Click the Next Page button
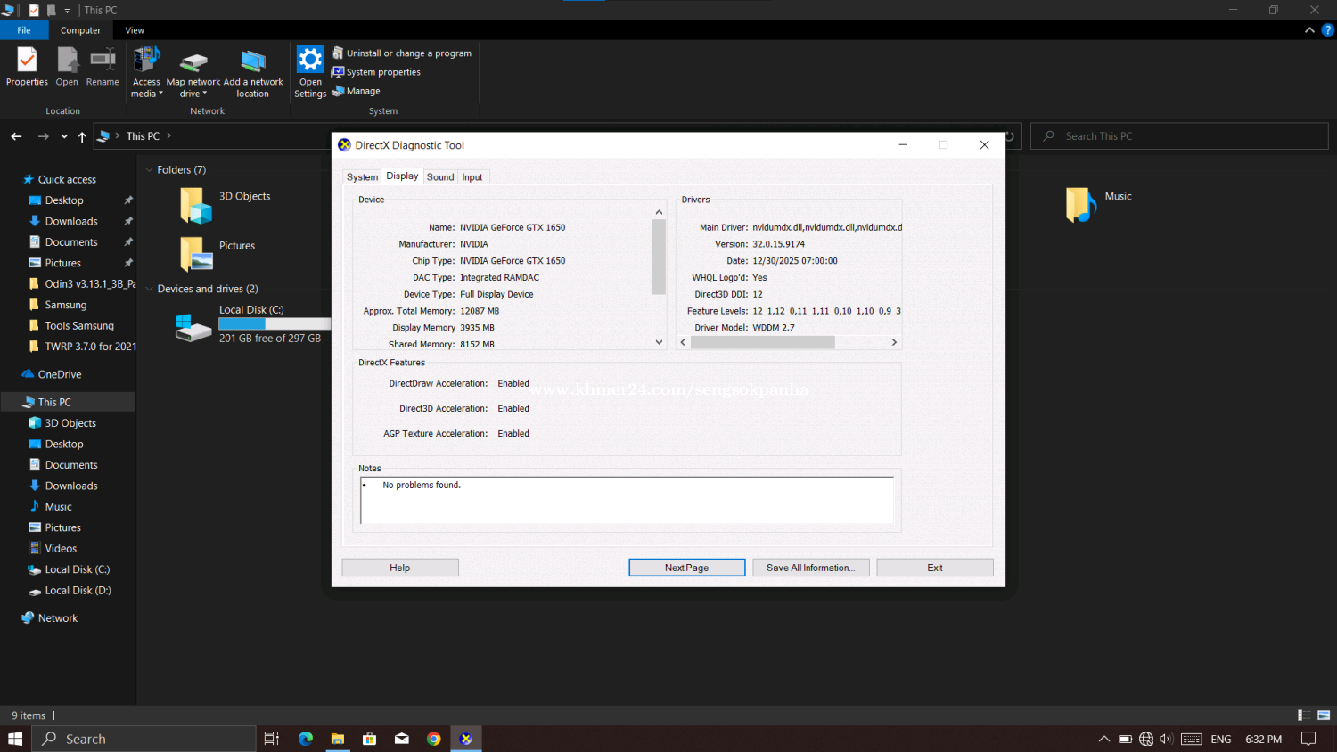The image size is (1337, 752). point(686,568)
